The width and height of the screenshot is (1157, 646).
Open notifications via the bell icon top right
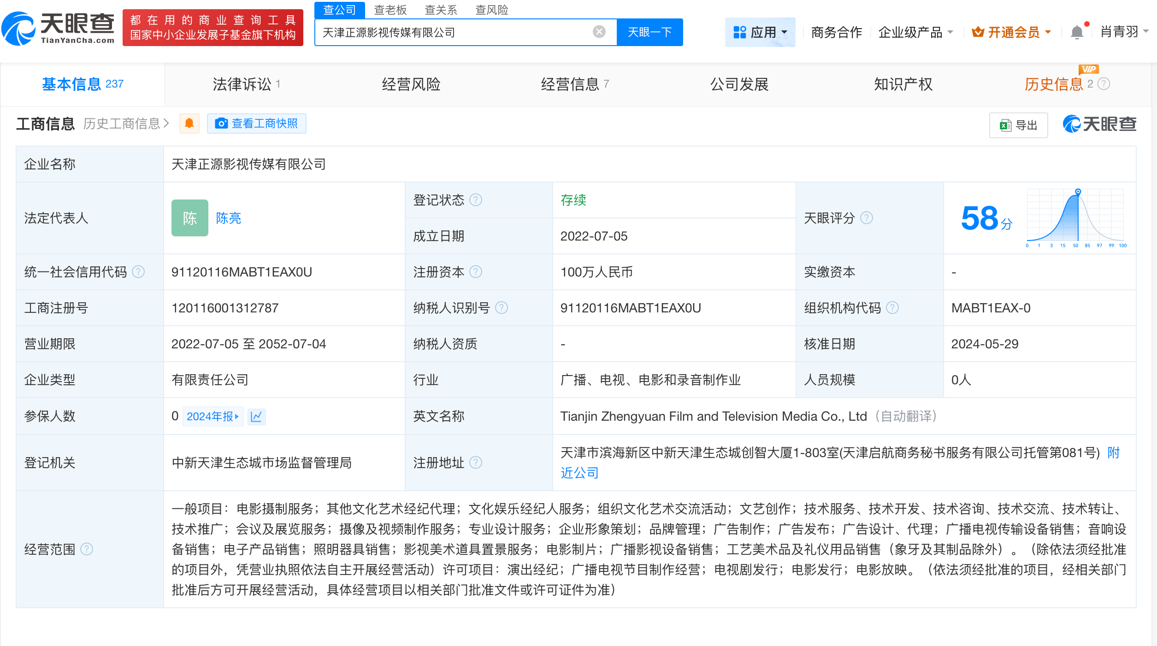(x=1077, y=31)
